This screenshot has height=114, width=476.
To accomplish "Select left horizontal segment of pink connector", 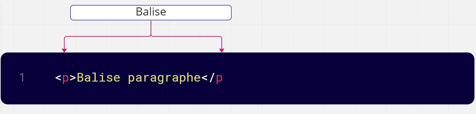I will tap(107, 36).
